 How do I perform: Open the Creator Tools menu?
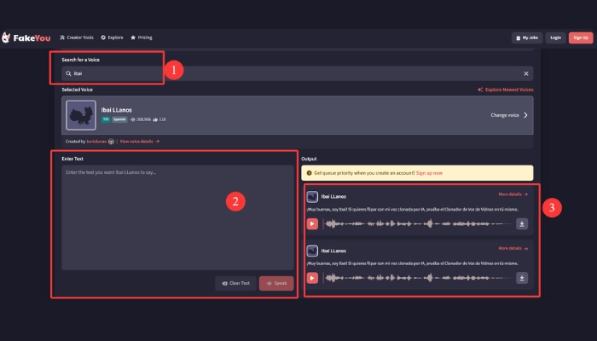[x=77, y=38]
